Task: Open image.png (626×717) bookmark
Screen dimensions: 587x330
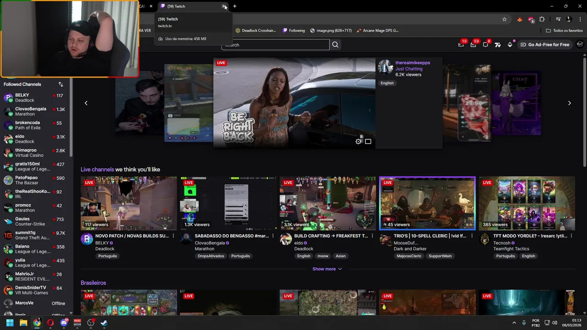Action: (x=331, y=31)
